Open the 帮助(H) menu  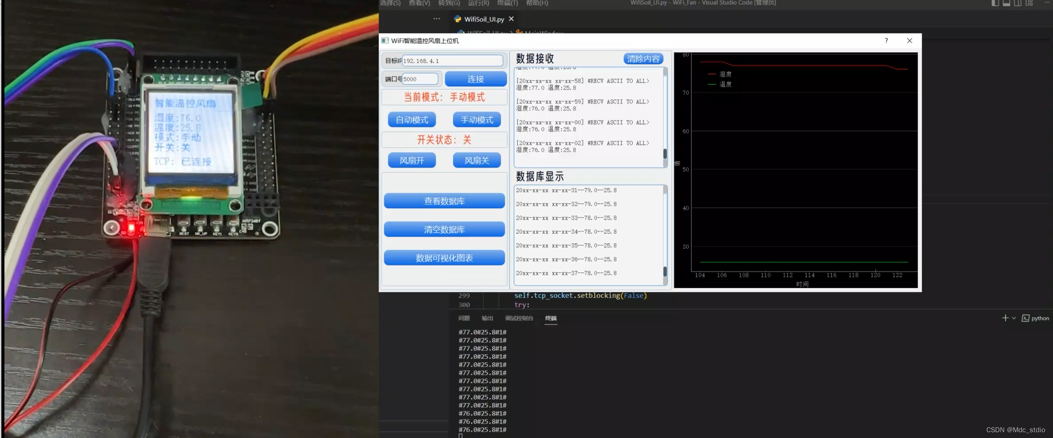click(x=537, y=3)
